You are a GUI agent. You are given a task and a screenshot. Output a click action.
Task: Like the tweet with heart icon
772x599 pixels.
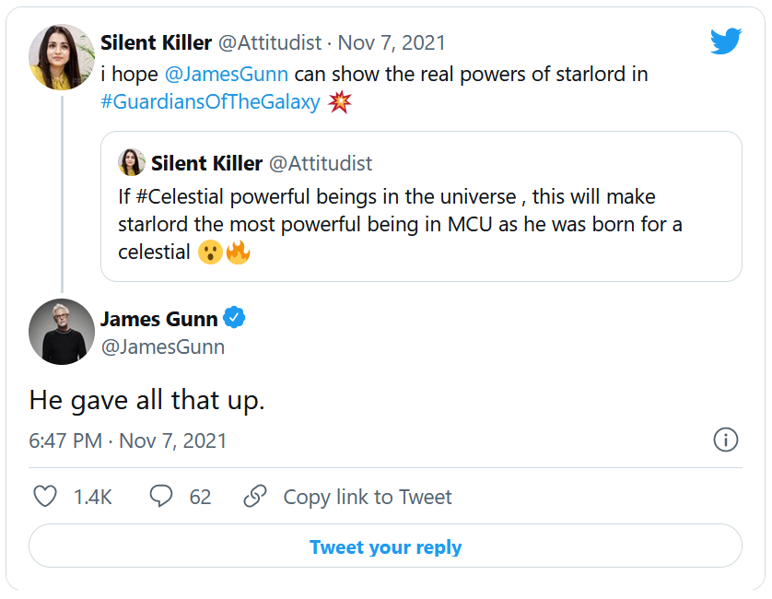click(x=45, y=497)
